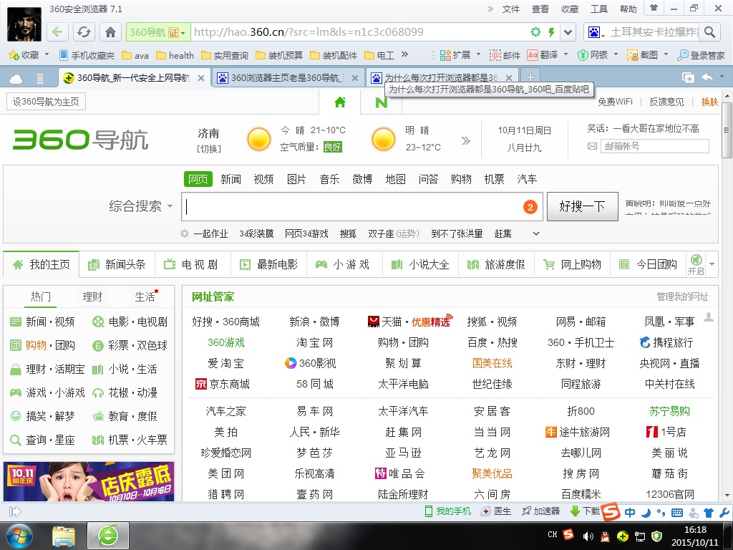Viewport: 733px width, 550px height.
Task: Expand the hot search suggestions chevron
Action: point(536,233)
